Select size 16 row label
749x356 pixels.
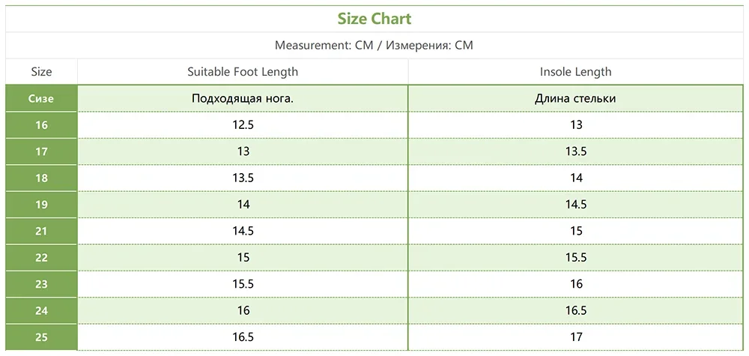[x=41, y=125]
